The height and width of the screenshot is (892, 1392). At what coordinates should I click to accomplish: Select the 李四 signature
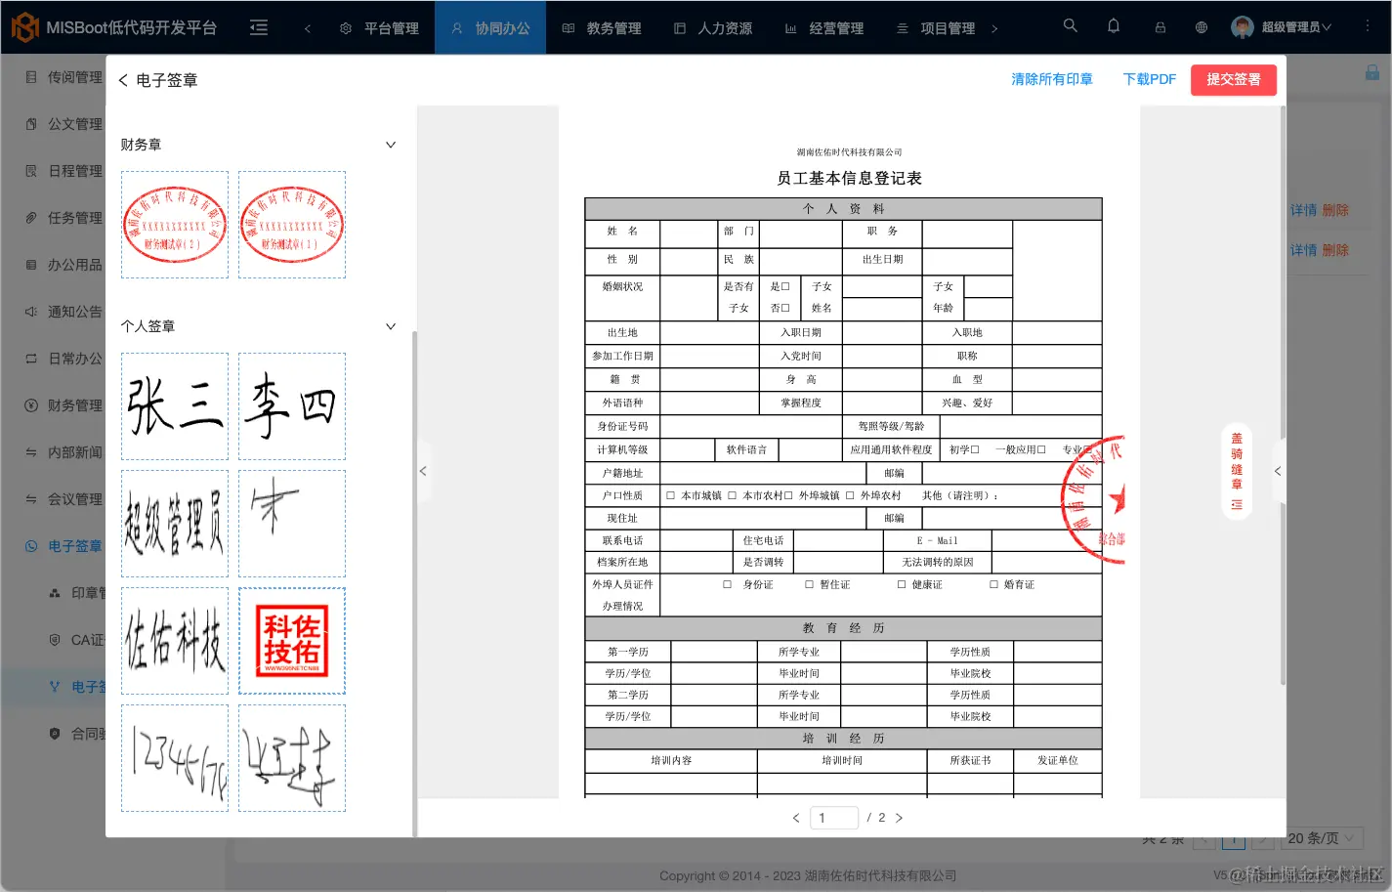(292, 406)
